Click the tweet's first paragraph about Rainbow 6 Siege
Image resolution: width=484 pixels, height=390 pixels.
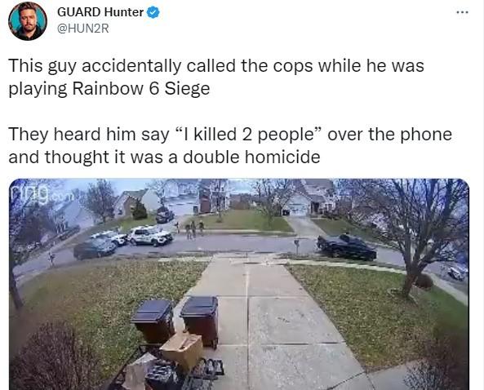[216, 78]
